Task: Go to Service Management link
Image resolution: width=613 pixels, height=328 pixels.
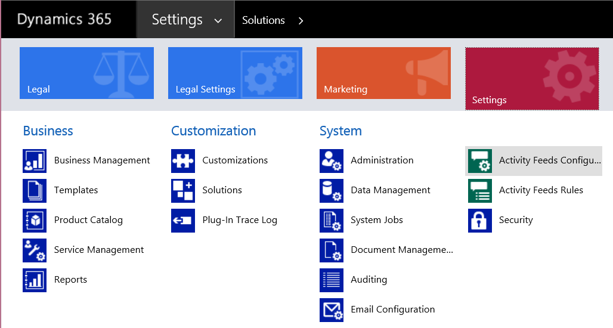Action: coord(99,250)
